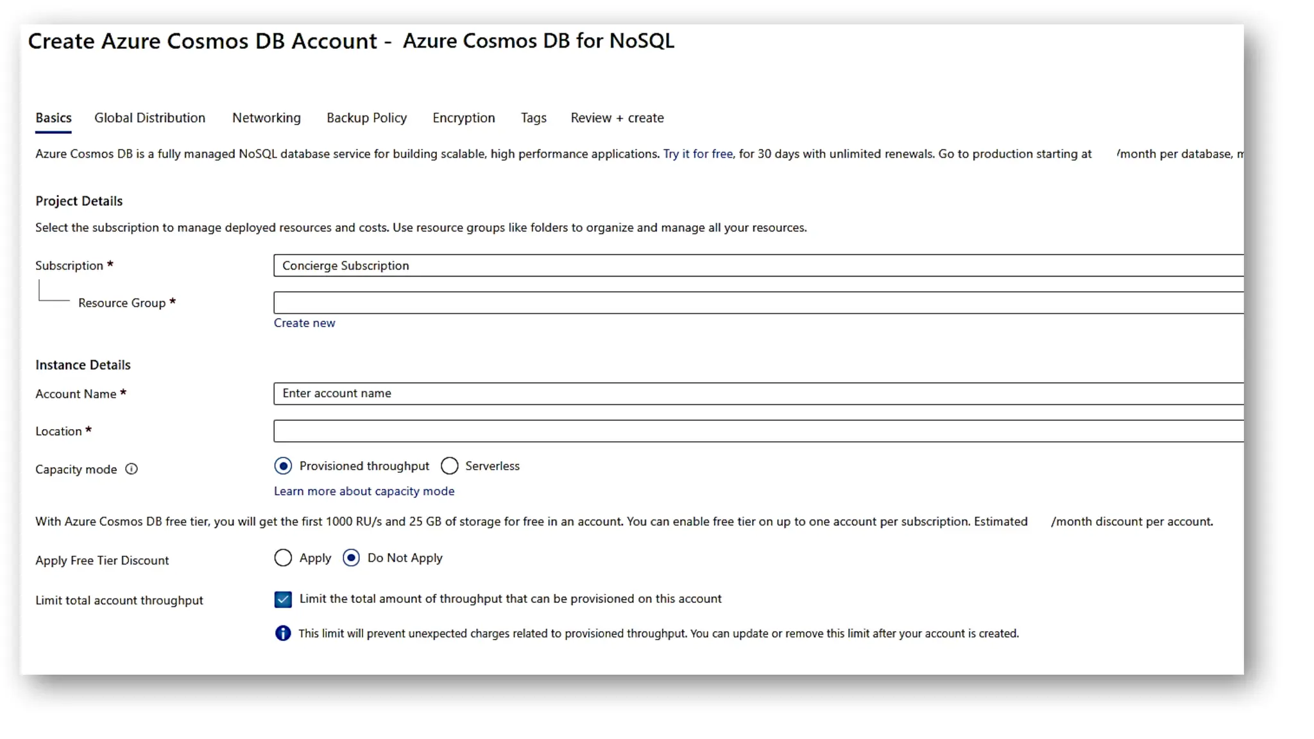Click the Create new resource group link
The image size is (1314, 739).
304,323
